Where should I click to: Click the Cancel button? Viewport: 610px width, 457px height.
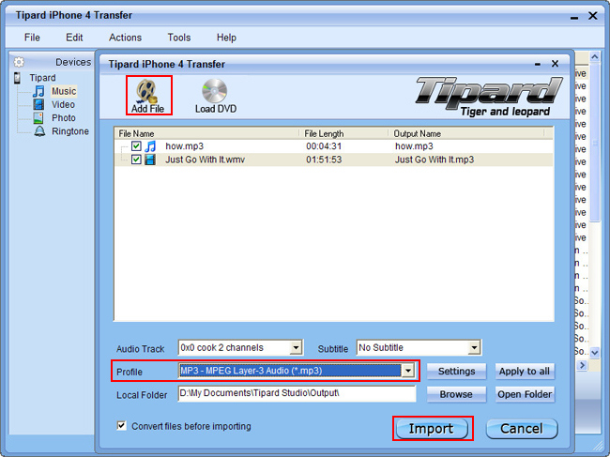522,429
